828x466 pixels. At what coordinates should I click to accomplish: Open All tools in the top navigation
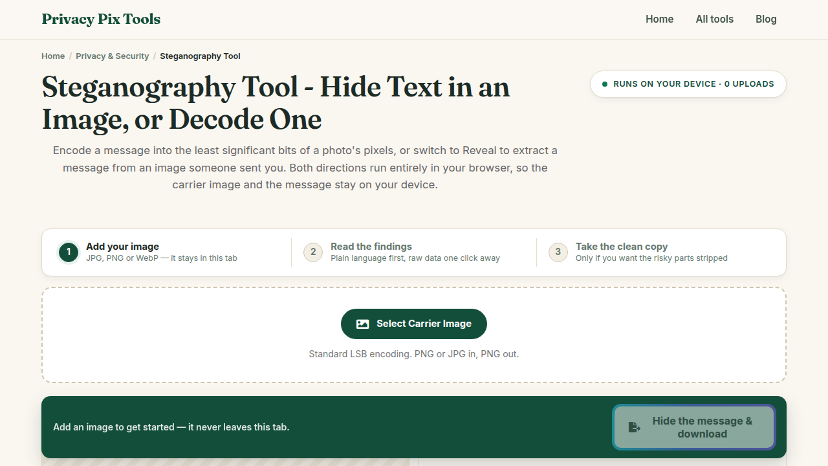(x=714, y=19)
